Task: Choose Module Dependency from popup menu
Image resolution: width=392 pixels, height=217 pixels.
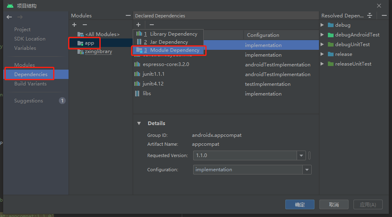Action: point(168,50)
